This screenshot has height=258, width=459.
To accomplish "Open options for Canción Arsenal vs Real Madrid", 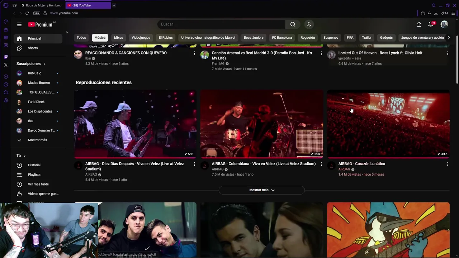I will pyautogui.click(x=321, y=53).
